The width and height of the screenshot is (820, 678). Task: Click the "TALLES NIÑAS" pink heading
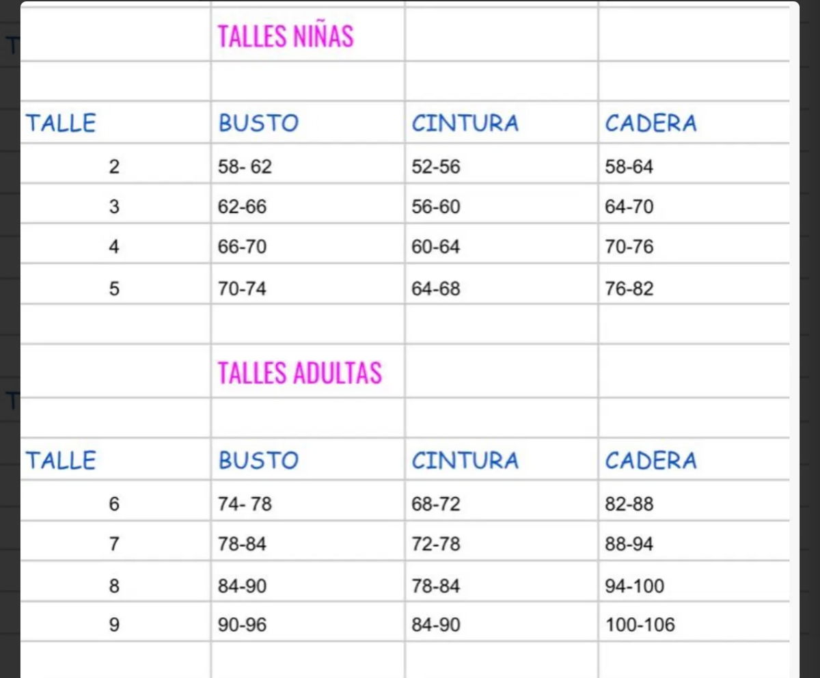point(286,36)
